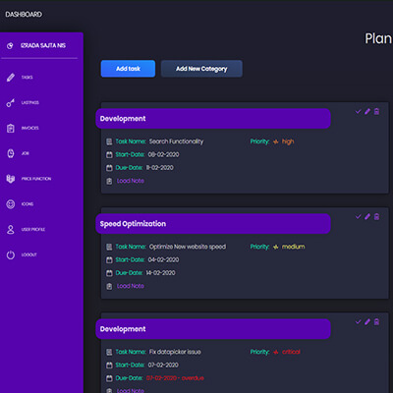393x393 pixels.
Task: Click the Development header above Fix datapicker issue
Action: [213, 329]
